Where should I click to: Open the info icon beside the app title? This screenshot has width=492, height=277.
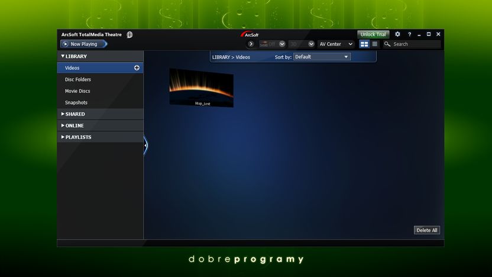[130, 34]
